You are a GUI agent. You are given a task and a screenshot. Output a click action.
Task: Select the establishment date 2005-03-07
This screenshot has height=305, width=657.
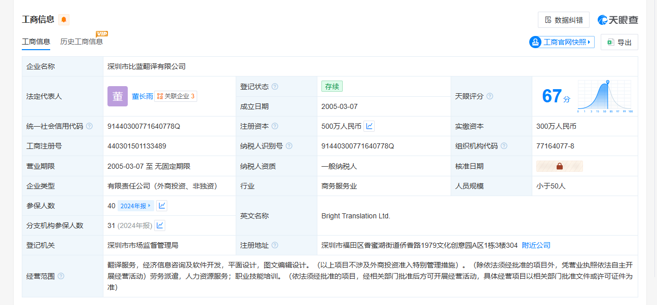point(340,106)
